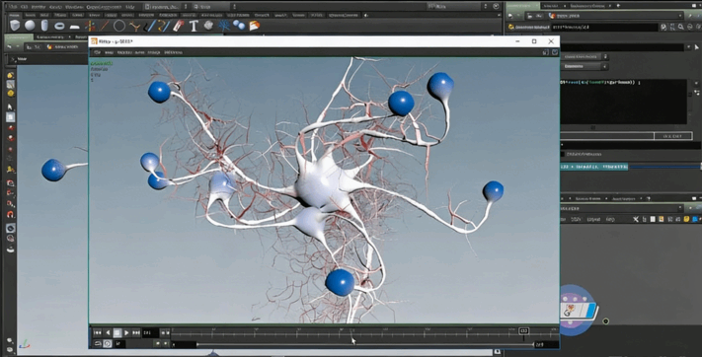702x357 pixels.
Task: Select the blue branching shelf tool
Action: (x=224, y=26)
